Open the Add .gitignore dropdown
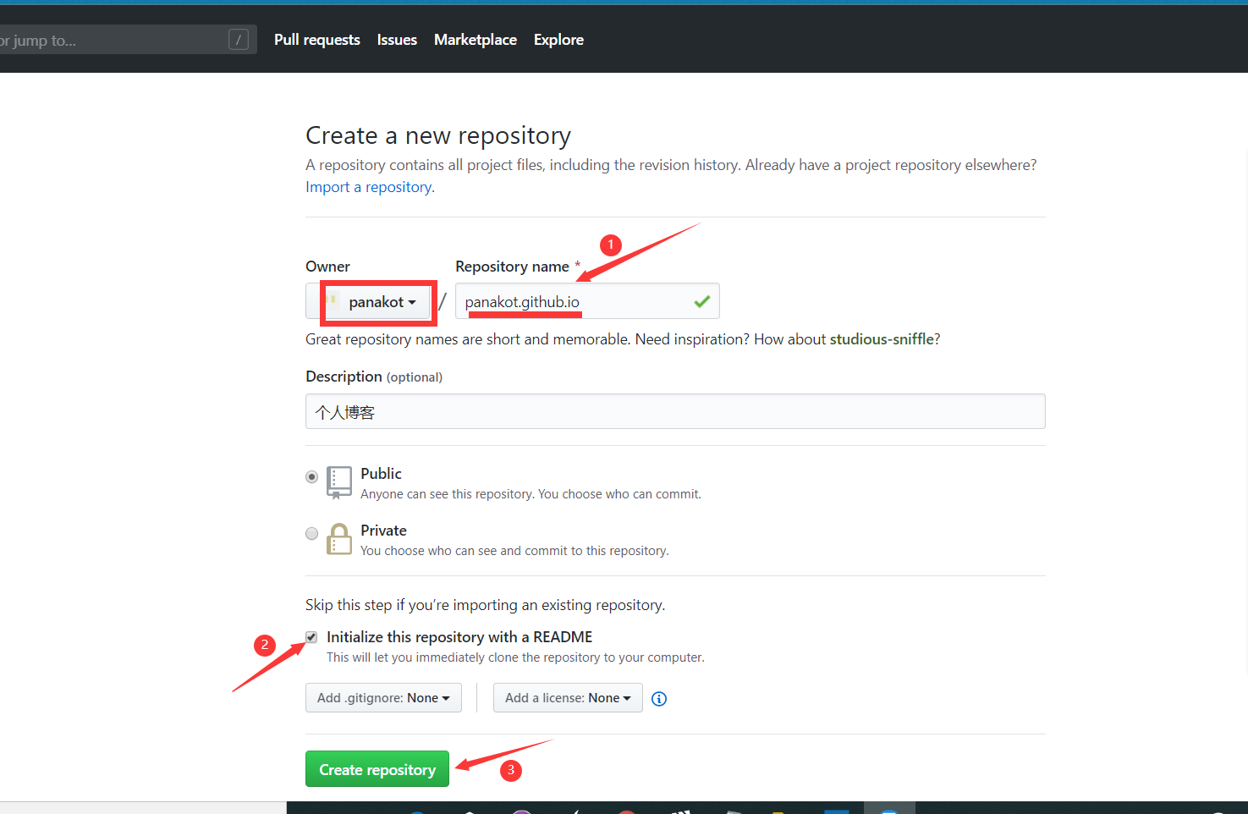The width and height of the screenshot is (1248, 814). click(383, 698)
